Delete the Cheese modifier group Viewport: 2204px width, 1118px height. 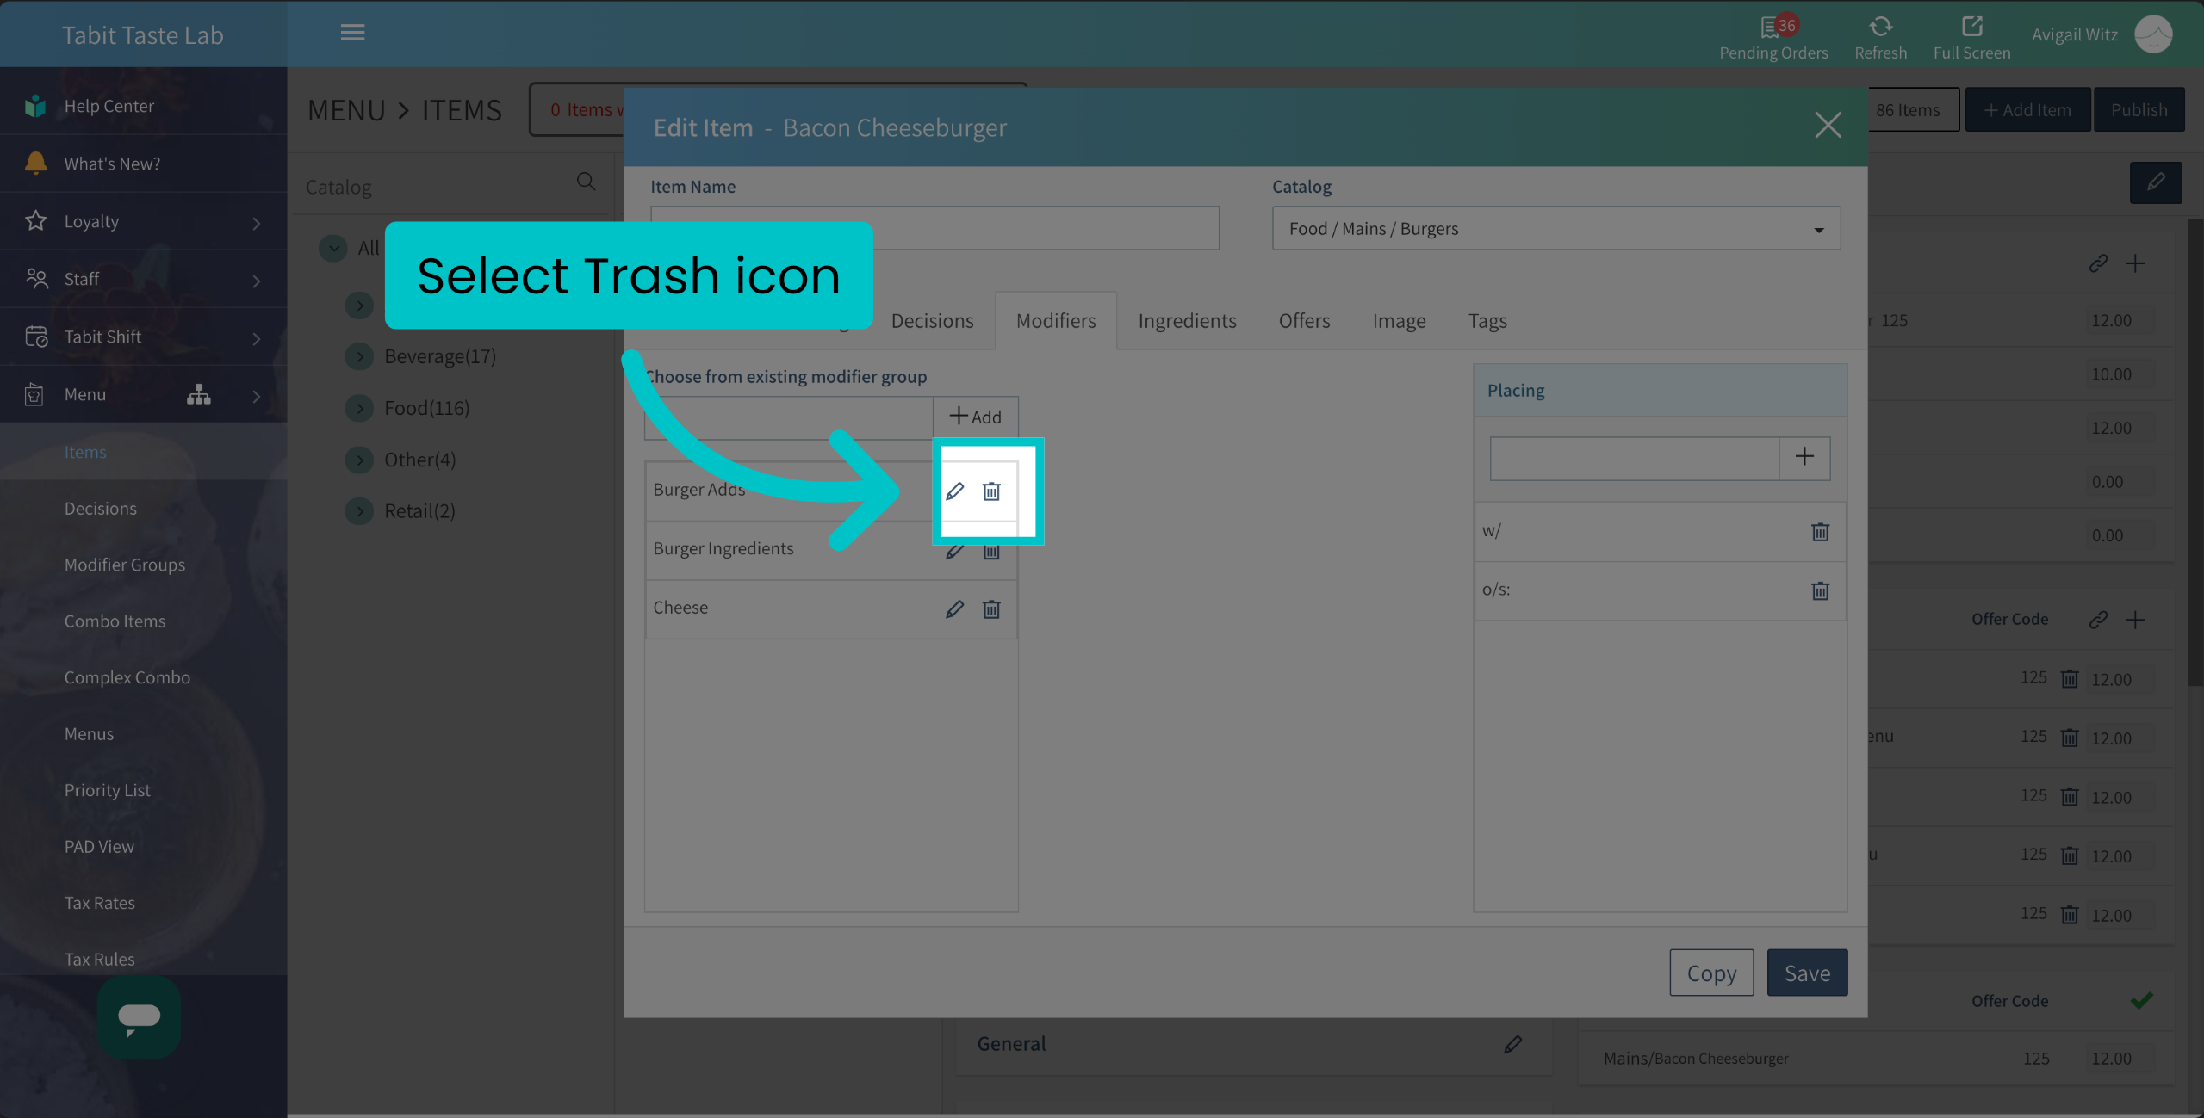[991, 609]
